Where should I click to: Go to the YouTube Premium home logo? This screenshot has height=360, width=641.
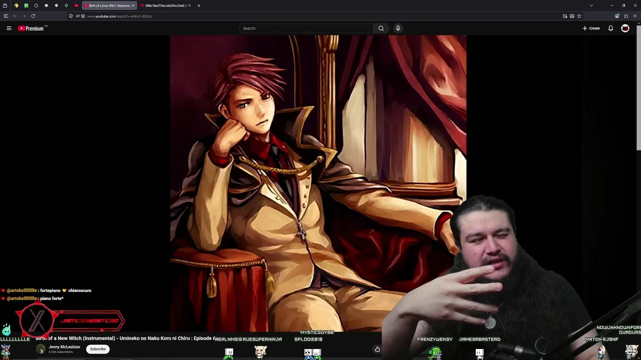pyautogui.click(x=31, y=28)
